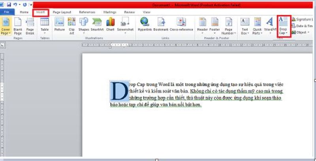Screen dimensions: 316x161
Task: Click the line starting "thiết kế và kiểm soát"
Action: pos(207,91)
